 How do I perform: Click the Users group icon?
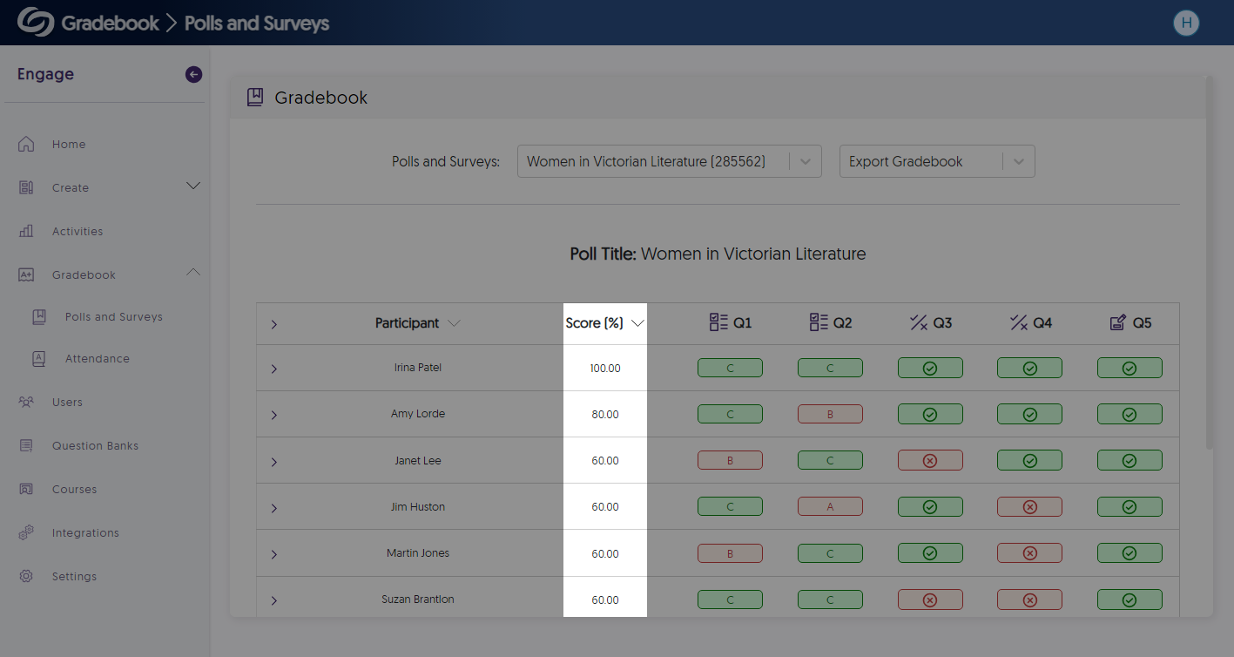[x=26, y=403]
